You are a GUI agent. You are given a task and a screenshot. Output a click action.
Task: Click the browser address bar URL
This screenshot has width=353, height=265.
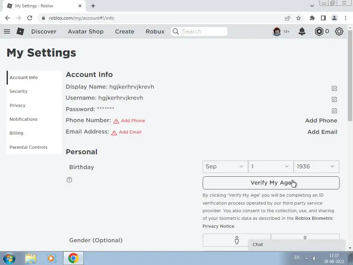(81, 18)
